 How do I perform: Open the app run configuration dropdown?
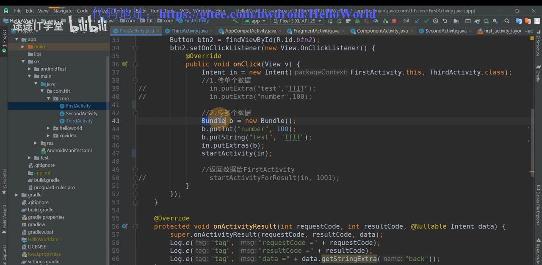(255, 21)
